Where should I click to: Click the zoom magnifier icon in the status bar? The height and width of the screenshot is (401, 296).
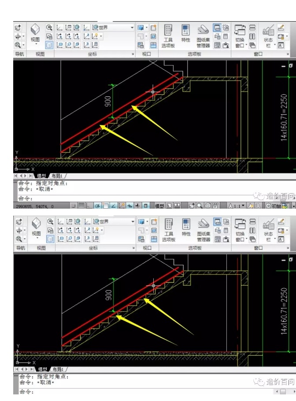click(x=200, y=206)
